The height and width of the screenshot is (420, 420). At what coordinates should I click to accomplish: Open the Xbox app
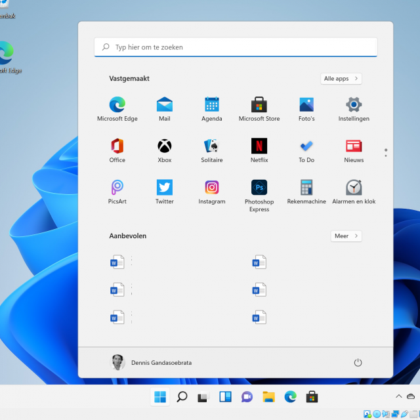click(x=165, y=150)
